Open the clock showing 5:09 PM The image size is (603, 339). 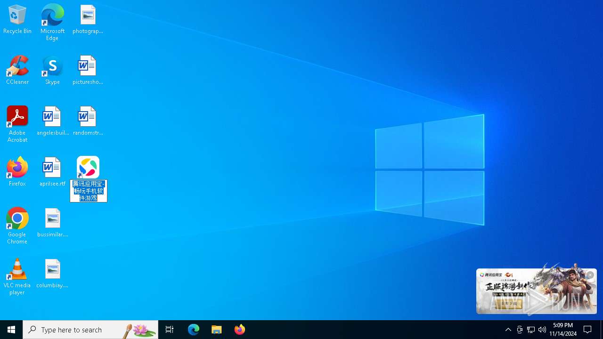coord(563,330)
